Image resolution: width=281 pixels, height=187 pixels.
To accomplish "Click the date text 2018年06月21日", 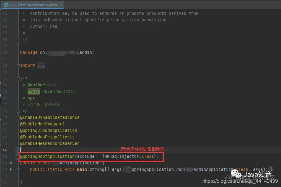I will pos(59,92).
